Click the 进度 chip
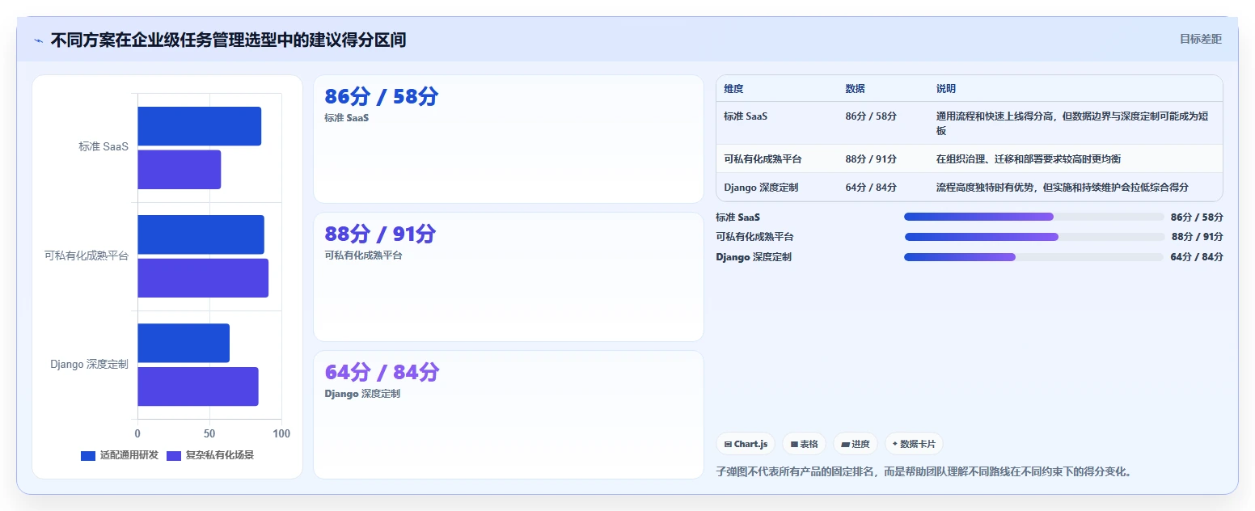Viewport: 1255px width, 511px height. pos(856,444)
